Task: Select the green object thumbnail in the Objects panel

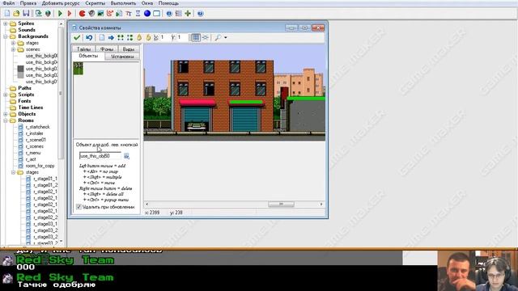Action: pyautogui.click(x=79, y=68)
